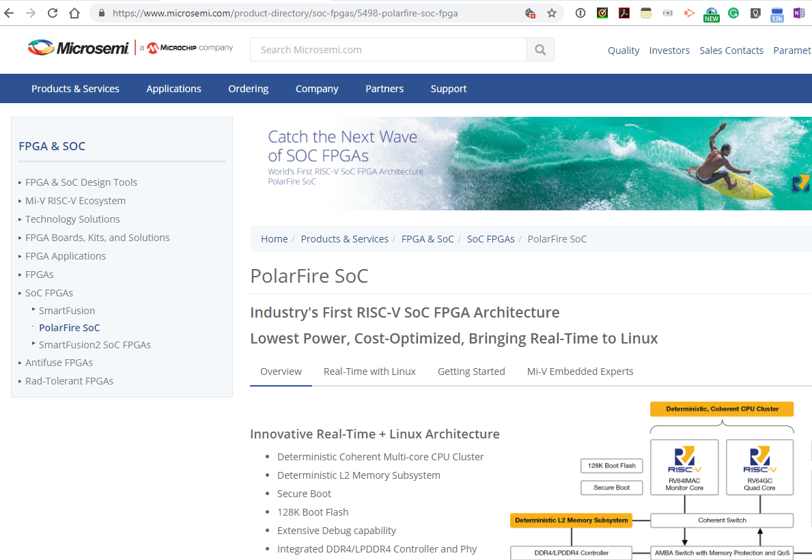Follow the SoC FPGAs breadcrumb link

pos(490,239)
